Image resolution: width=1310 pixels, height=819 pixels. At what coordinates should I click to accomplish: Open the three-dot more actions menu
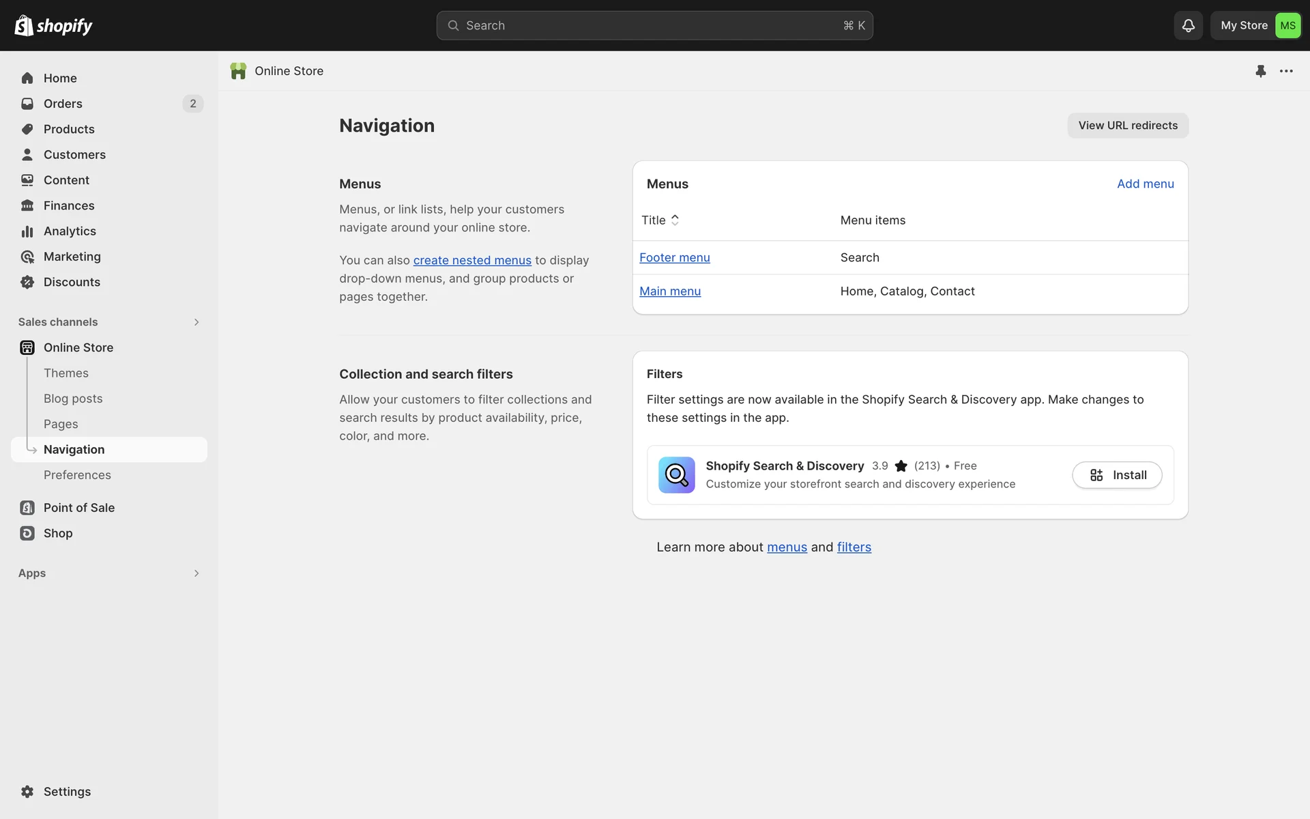[x=1286, y=71]
